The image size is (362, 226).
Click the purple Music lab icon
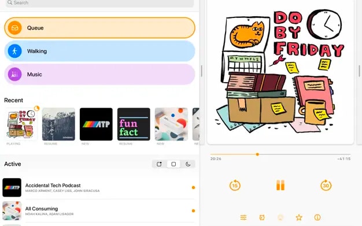15,75
